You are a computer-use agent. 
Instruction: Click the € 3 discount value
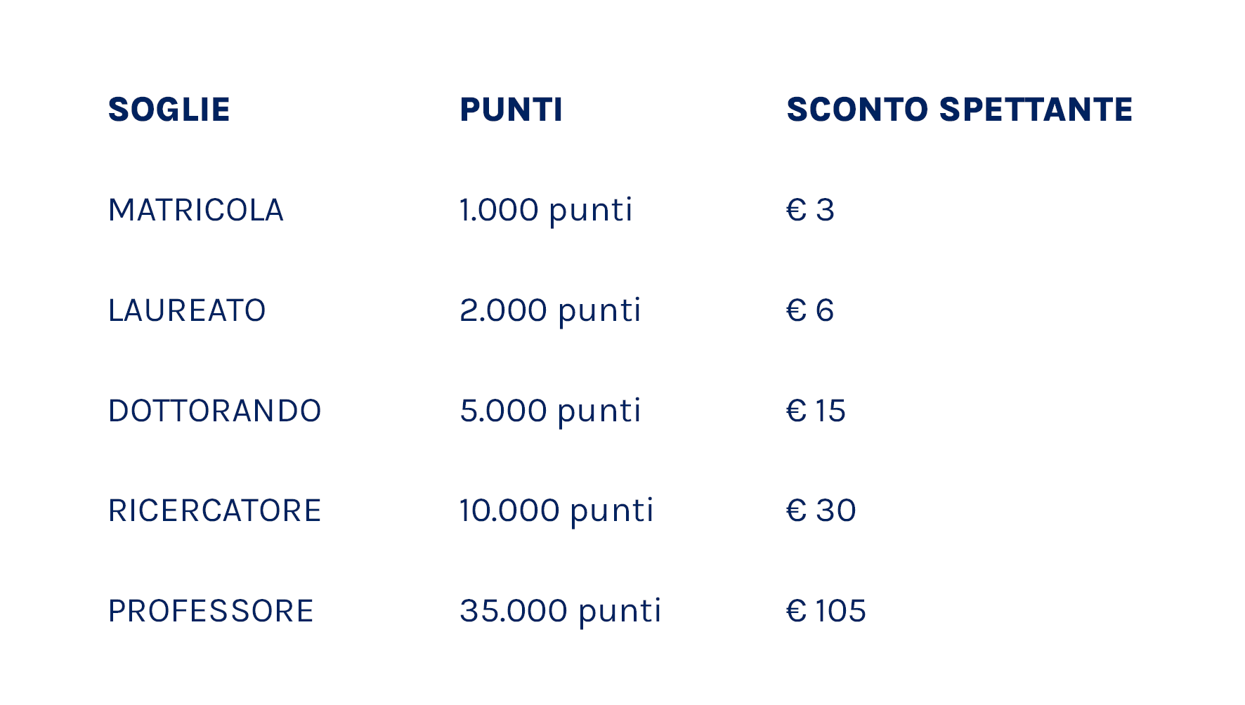coord(810,210)
